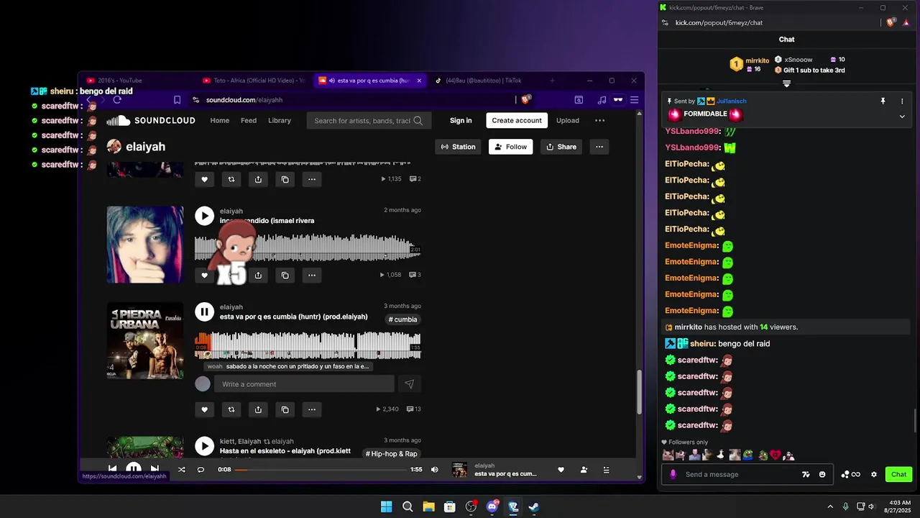
Task: Open the Library page
Action: point(280,120)
